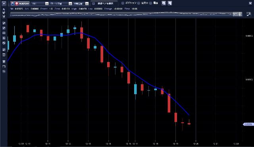Select the parallel channel lines tool
Screen dimensions: 254x147
click(x=4, y=43)
